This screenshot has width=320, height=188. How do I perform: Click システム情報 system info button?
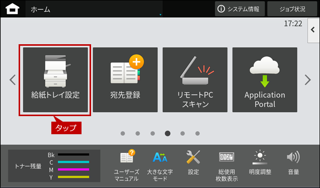[x=239, y=9]
